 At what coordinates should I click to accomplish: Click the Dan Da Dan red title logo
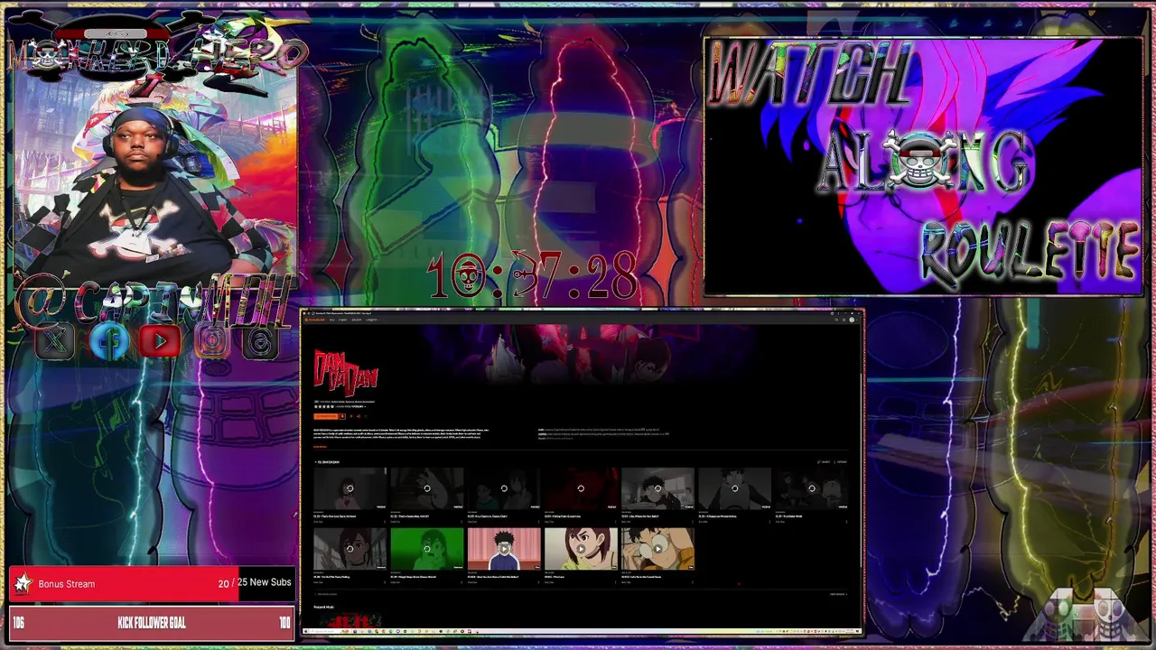[346, 372]
